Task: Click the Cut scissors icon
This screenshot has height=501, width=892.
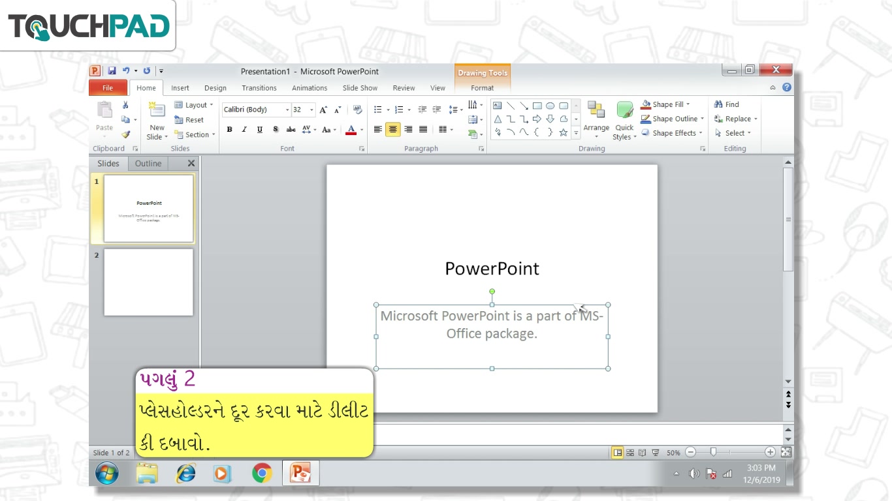Action: (125, 105)
